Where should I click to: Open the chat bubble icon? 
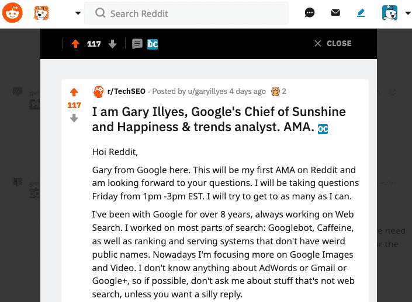pyautogui.click(x=310, y=13)
